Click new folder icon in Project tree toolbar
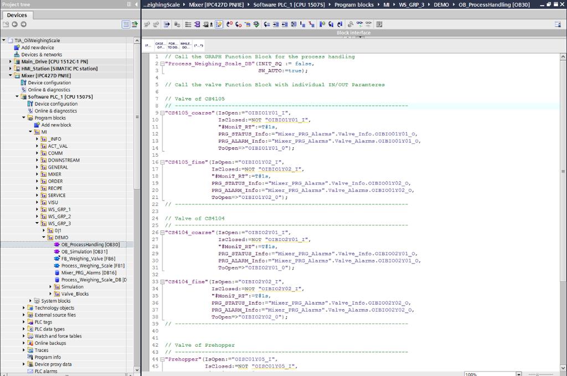 (x=6, y=24)
